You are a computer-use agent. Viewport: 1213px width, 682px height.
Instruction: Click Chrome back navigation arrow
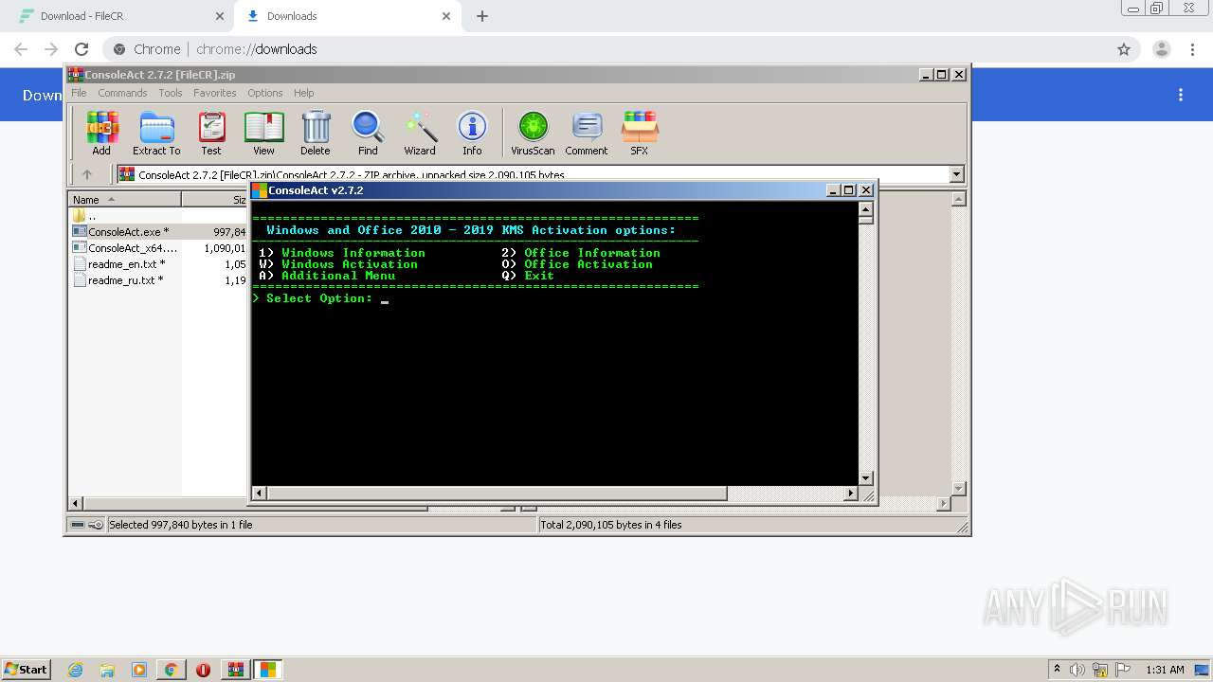point(21,49)
